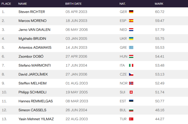Click the Czech flag icon
This screenshot has height=124, width=188.
click(x=131, y=74)
